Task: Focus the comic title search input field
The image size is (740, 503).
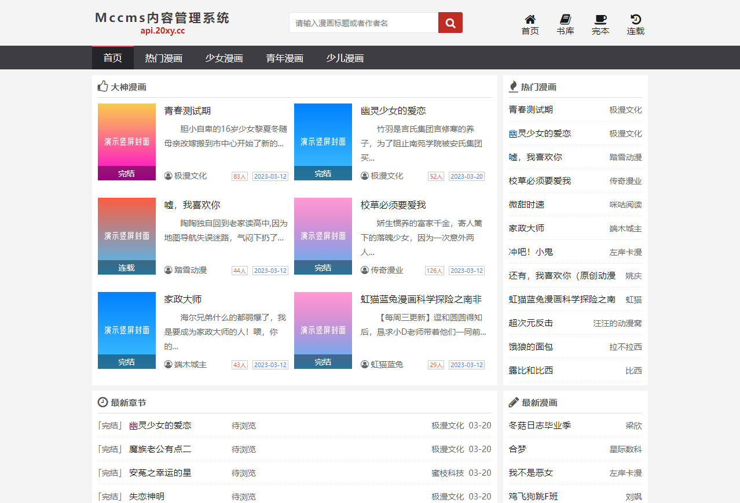Action: 364,23
